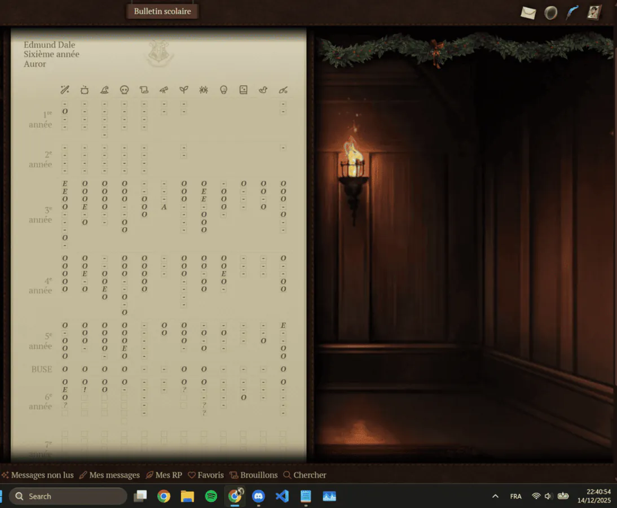Open Favoris link
Screen dimensions: 617x508
(210, 475)
